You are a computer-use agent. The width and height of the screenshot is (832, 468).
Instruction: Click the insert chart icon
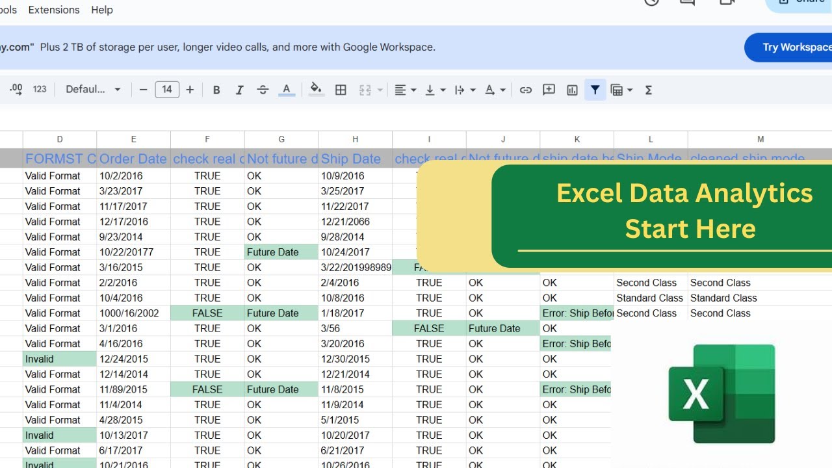coord(573,90)
